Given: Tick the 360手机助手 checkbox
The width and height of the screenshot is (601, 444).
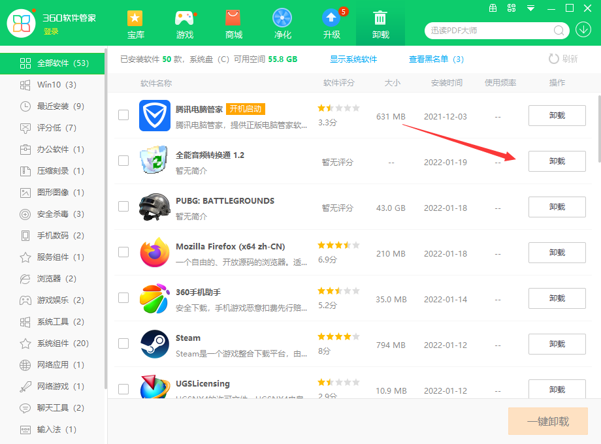Looking at the screenshot, I should [x=123, y=298].
